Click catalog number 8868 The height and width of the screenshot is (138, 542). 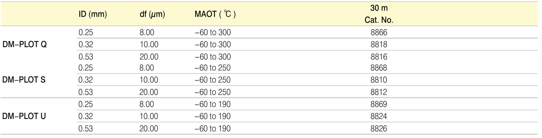pyautogui.click(x=378, y=68)
